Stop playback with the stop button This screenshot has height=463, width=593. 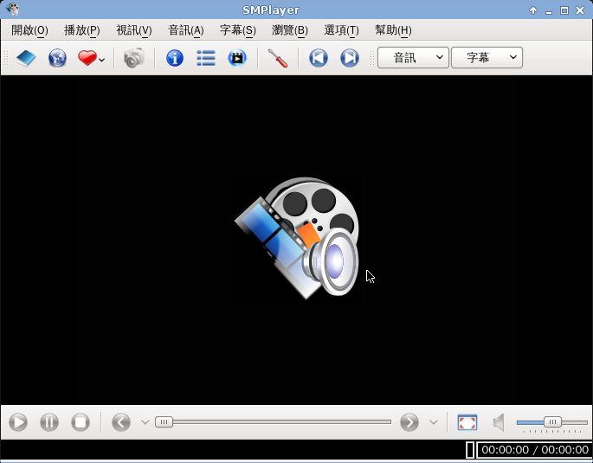pos(81,422)
